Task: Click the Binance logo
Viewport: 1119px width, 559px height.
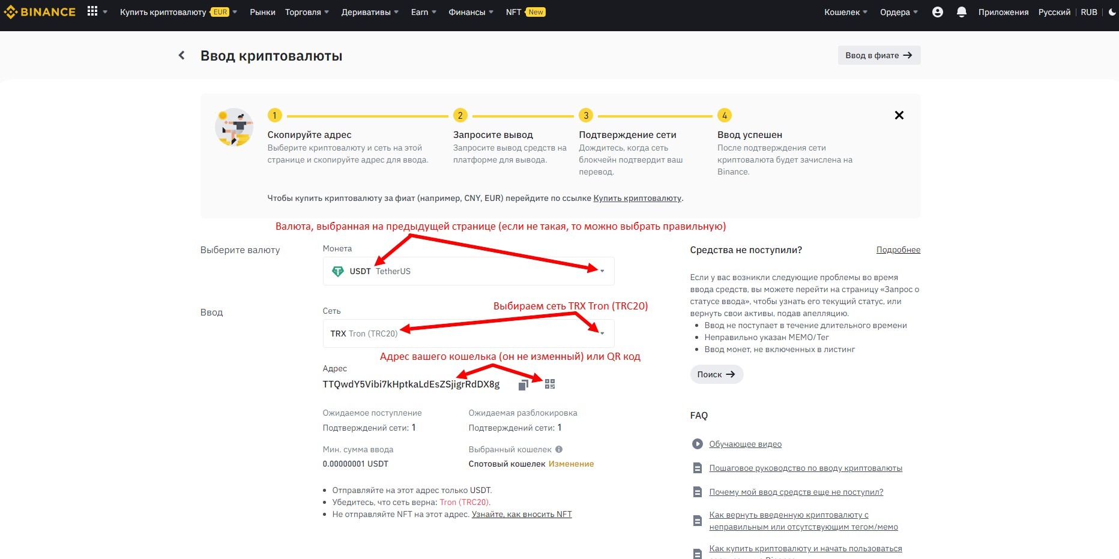Action: pyautogui.click(x=40, y=12)
